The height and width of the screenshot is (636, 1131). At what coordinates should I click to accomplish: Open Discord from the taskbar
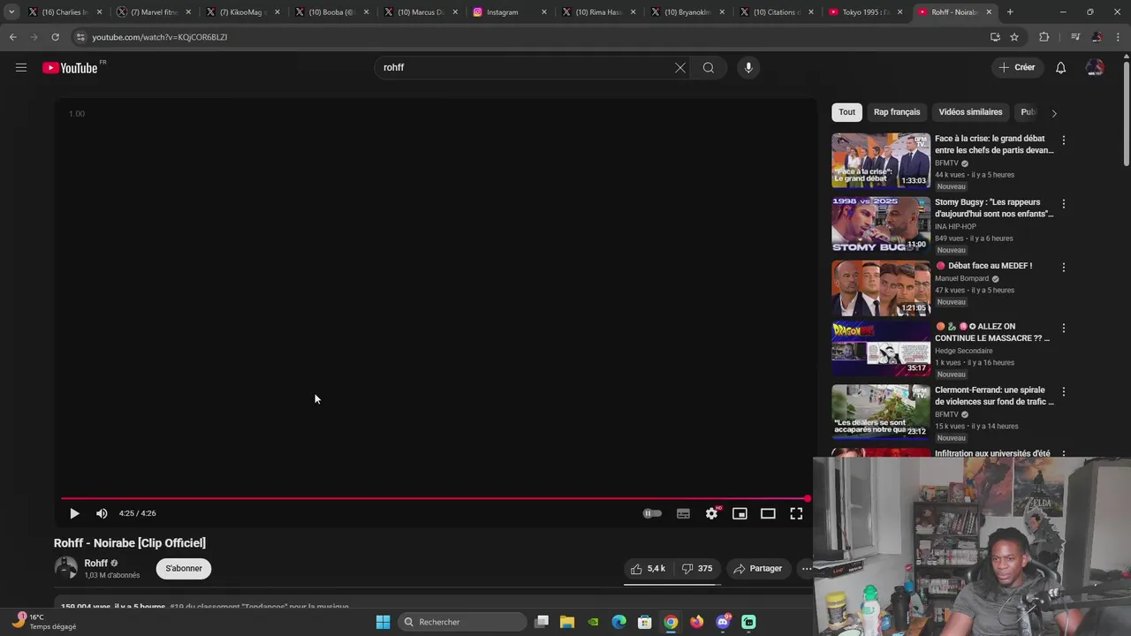point(723,622)
